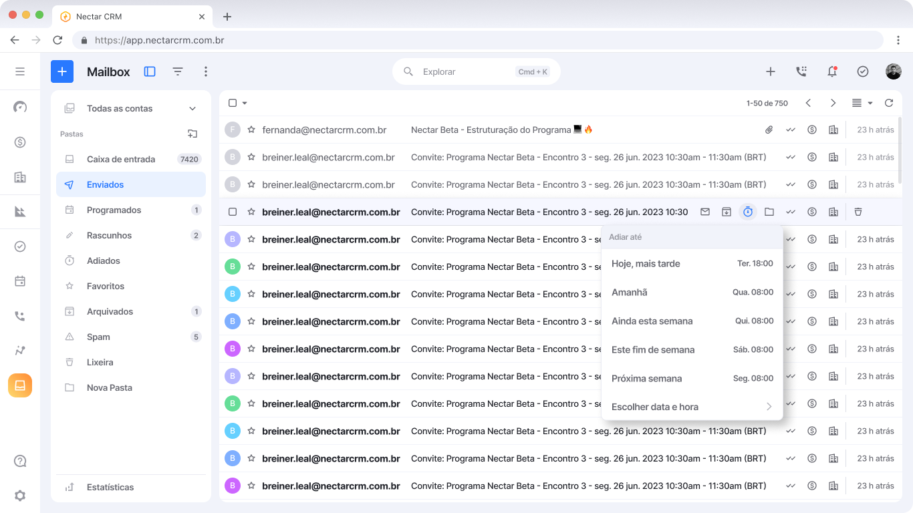Viewport: 913px width, 513px height.
Task: Open the calendar sidebar icon
Action: 20,281
